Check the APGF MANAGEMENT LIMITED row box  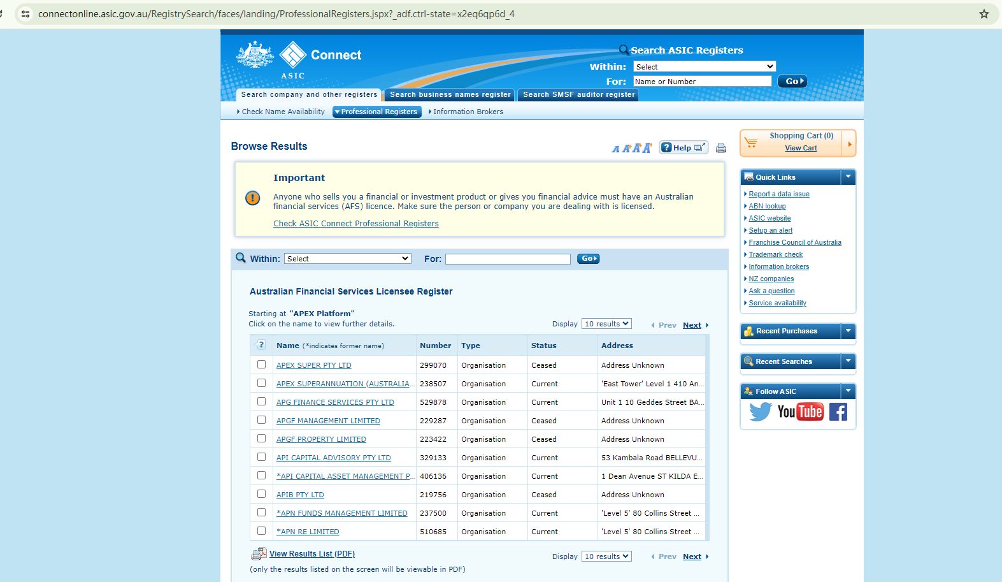point(261,420)
